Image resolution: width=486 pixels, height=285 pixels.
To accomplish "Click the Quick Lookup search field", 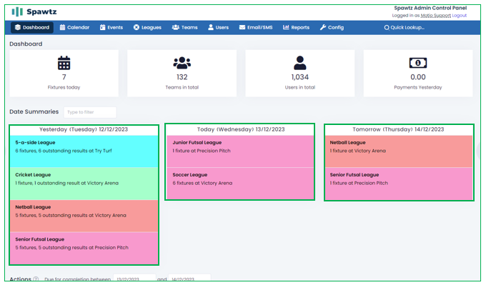I will 405,27.
